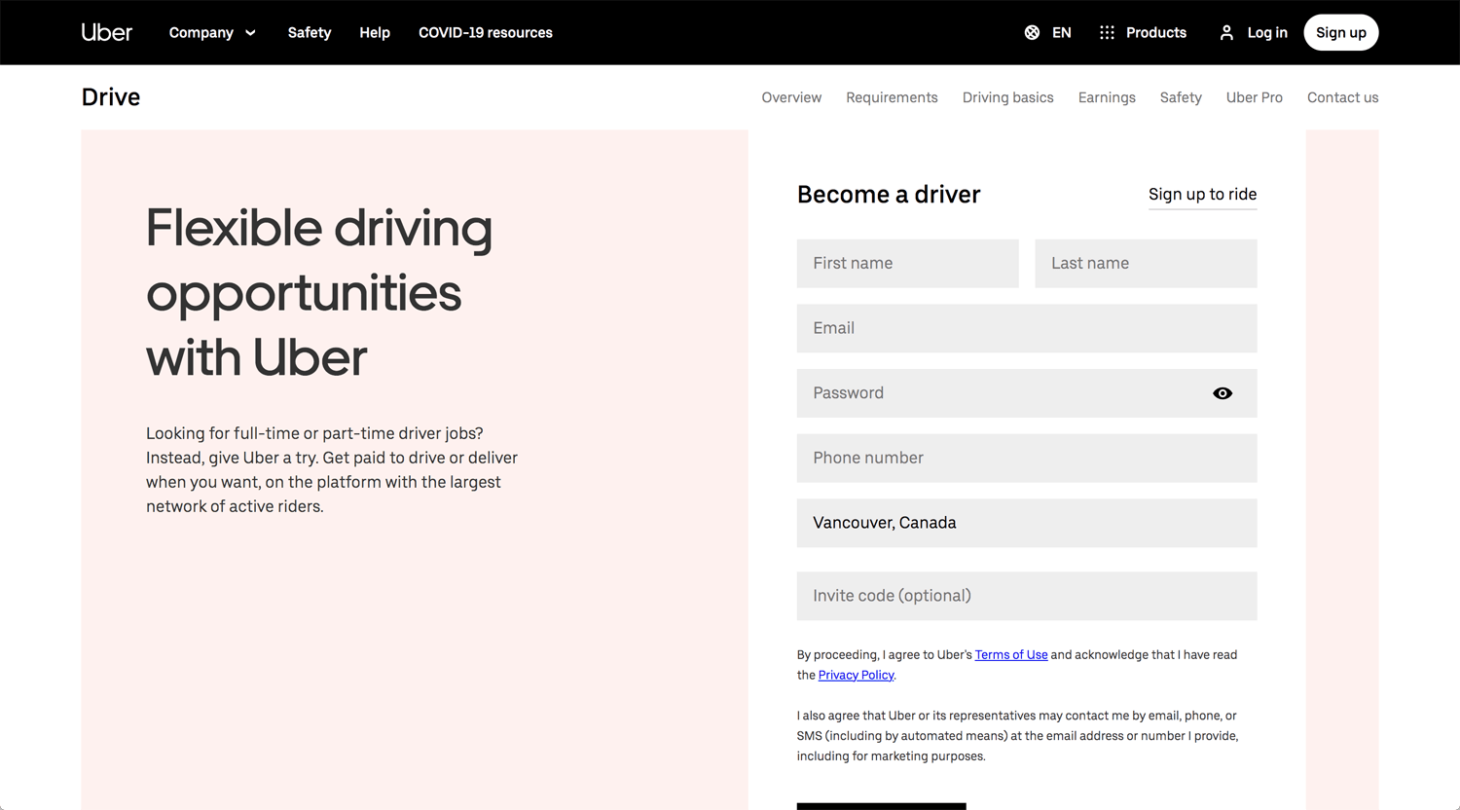Click the Become a driver heading
The height and width of the screenshot is (810, 1460).
coord(889,195)
